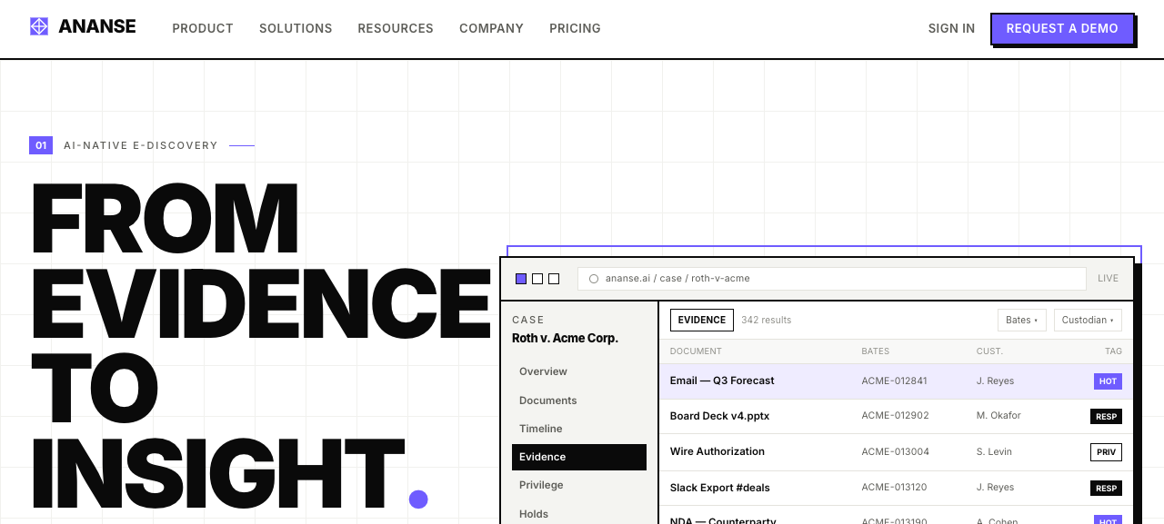Select Holds in the case sidebar
The height and width of the screenshot is (524, 1164).
pyautogui.click(x=579, y=514)
